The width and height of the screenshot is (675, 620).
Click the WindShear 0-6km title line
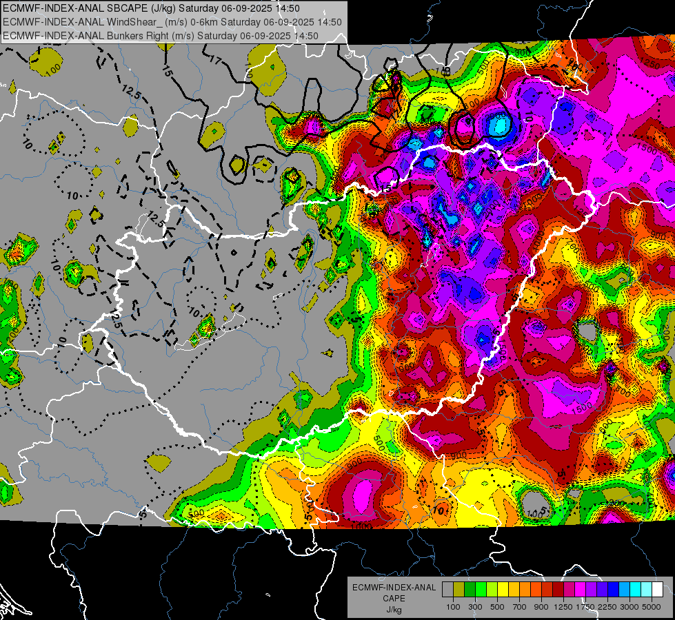(172, 22)
